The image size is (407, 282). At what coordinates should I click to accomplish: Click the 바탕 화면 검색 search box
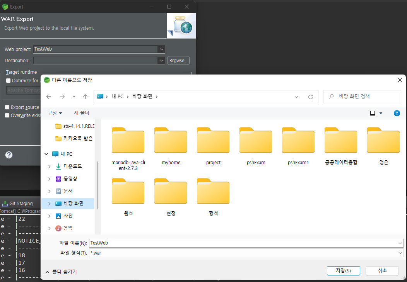click(362, 97)
